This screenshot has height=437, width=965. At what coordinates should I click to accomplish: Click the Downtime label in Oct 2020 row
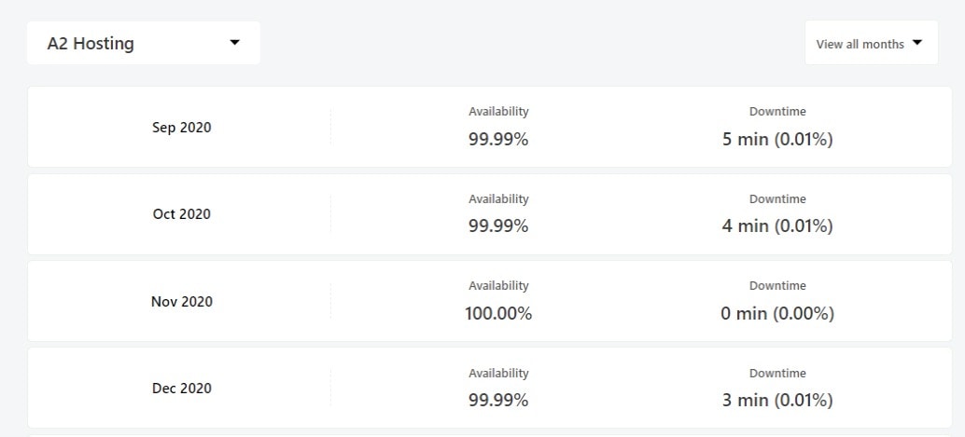coord(777,199)
